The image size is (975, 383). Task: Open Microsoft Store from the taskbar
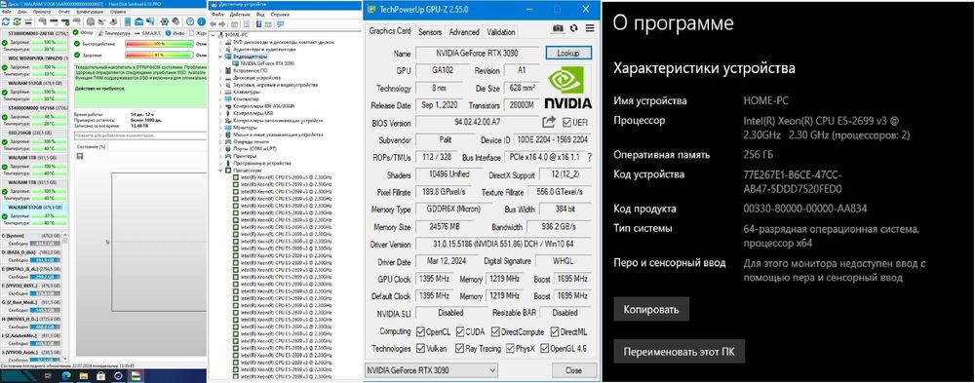100,375
